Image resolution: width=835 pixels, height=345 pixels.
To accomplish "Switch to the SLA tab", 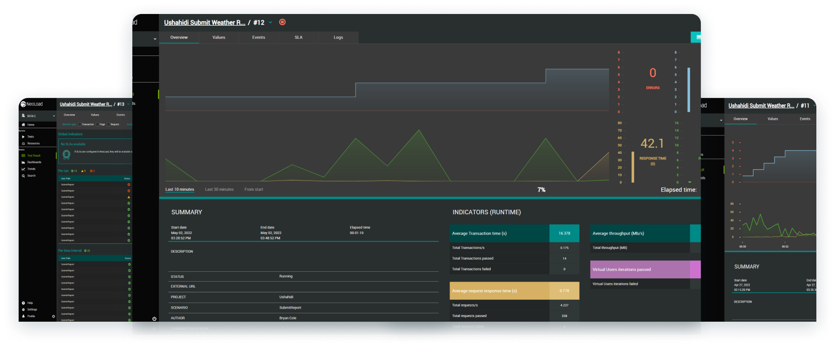I will tap(299, 37).
